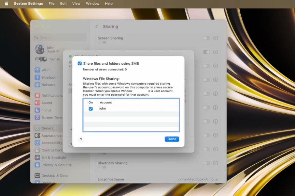Uncheck Share files and folders using SMB
Image resolution: width=295 pixels, height=196 pixels.
click(80, 63)
